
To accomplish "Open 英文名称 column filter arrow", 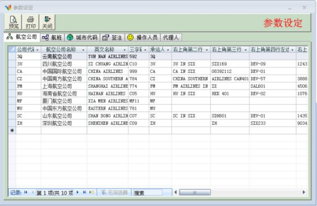I will pos(125,50).
